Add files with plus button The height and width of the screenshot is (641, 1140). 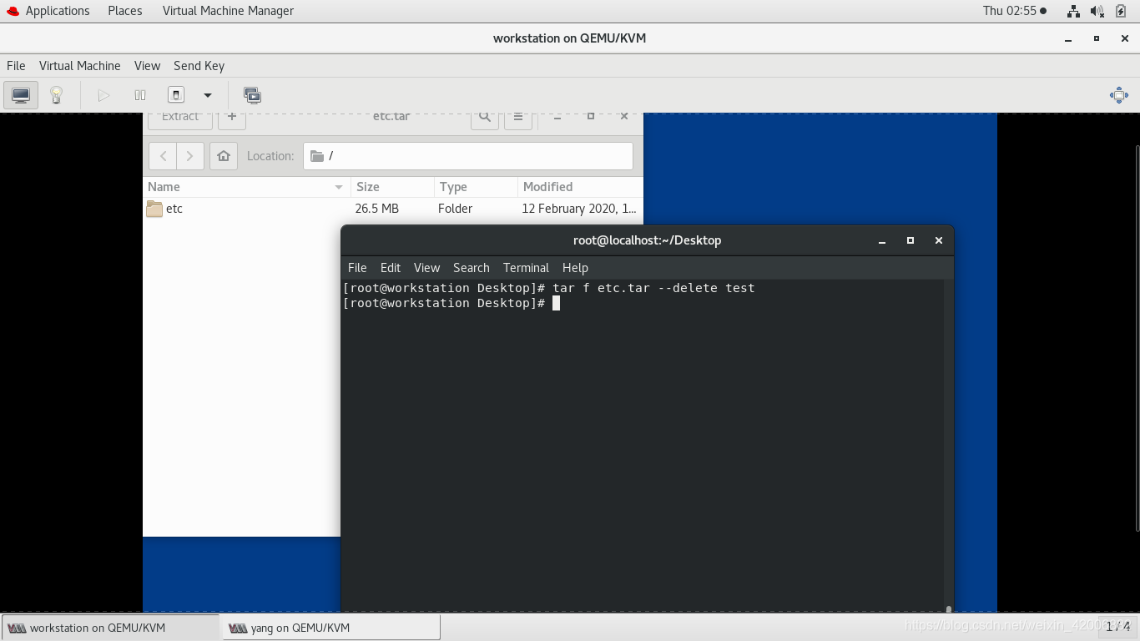point(232,118)
